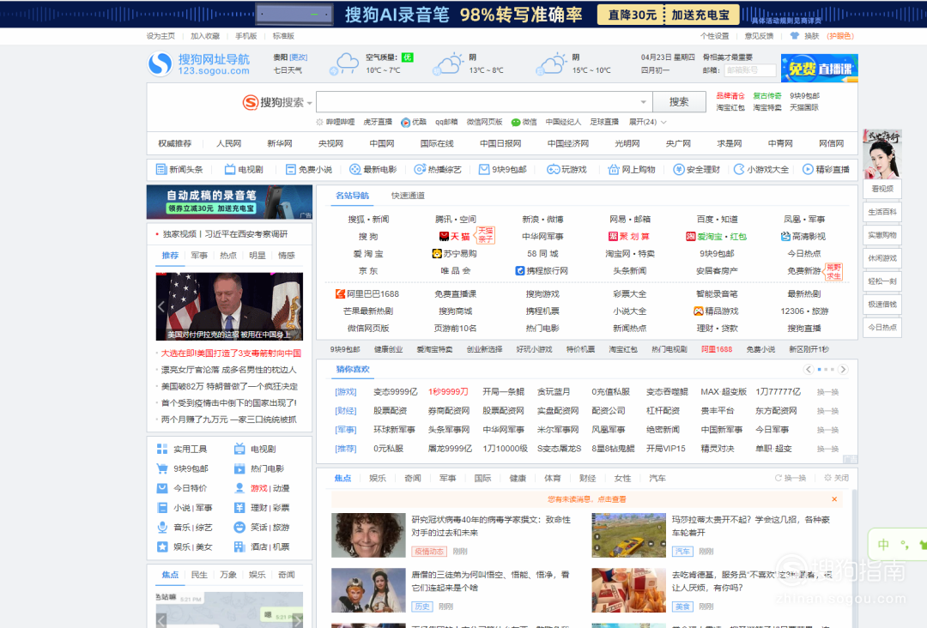
Task: Go to previous slide in news image carousel
Action: pos(161,306)
